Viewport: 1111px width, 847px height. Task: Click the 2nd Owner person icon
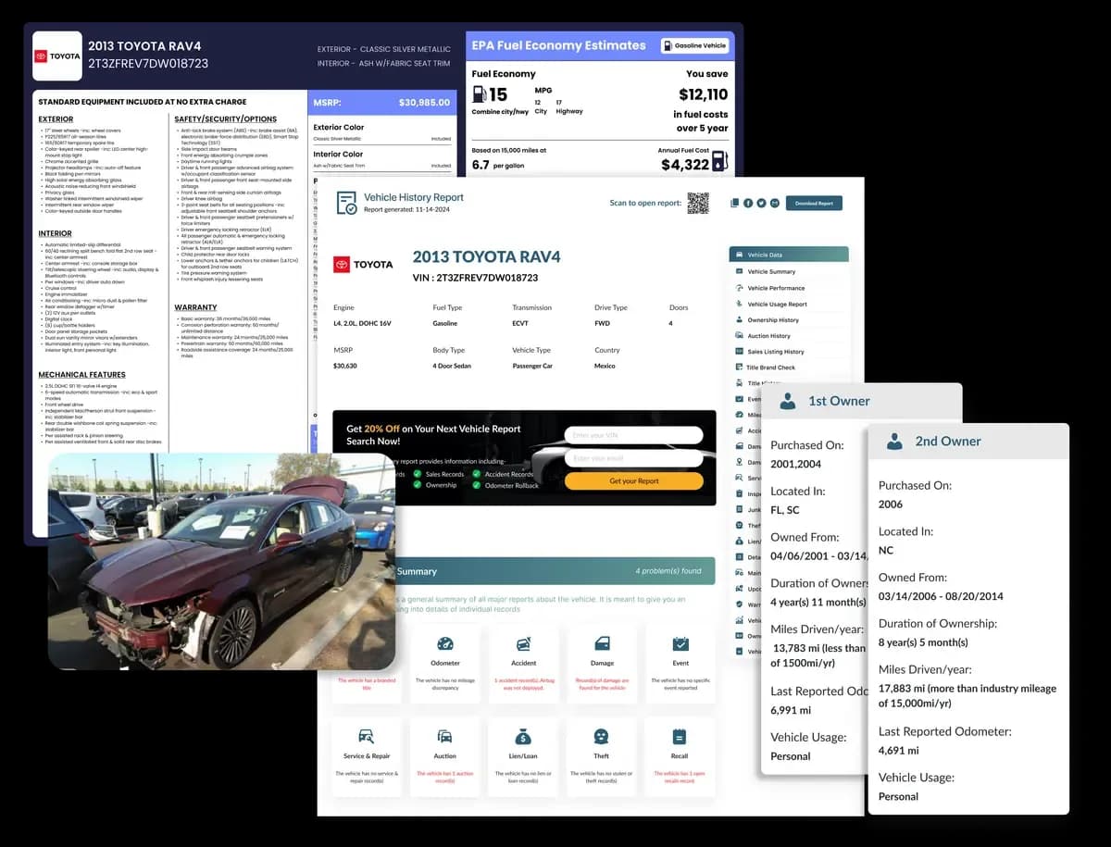click(894, 442)
